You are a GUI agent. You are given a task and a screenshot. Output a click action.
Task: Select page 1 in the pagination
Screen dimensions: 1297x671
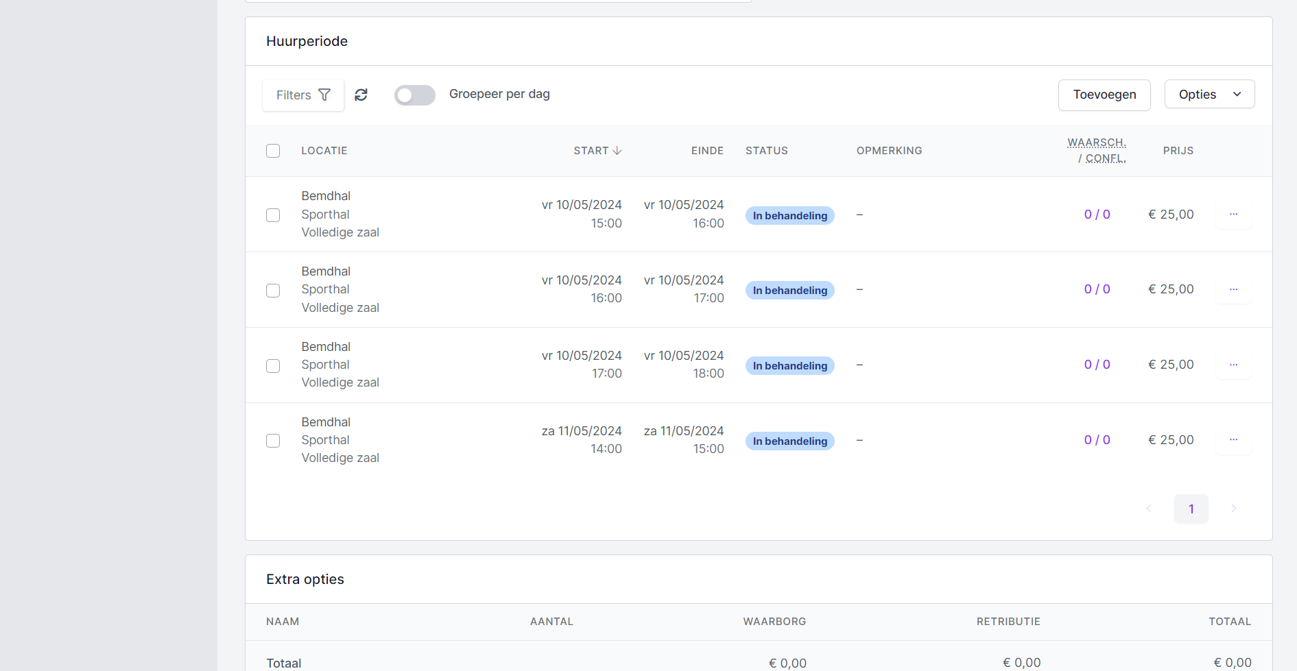click(x=1191, y=509)
